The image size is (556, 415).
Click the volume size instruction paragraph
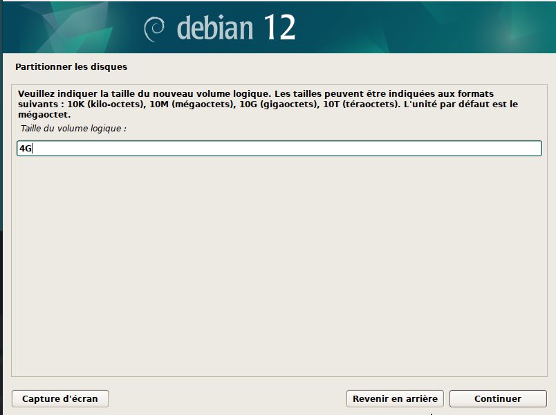click(x=268, y=104)
